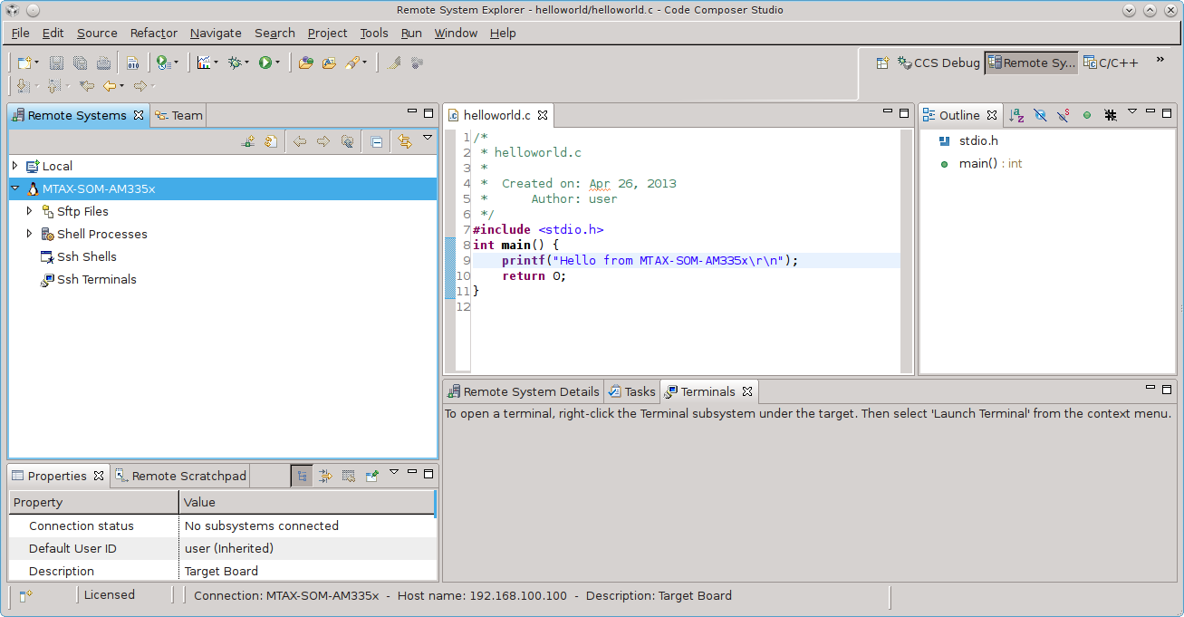Click the Build configuration toolbar icon
The height and width of the screenshot is (617, 1184).
pyautogui.click(x=162, y=63)
